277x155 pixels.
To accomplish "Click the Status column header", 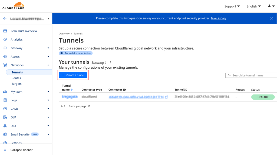I will pyautogui.click(x=255, y=90).
